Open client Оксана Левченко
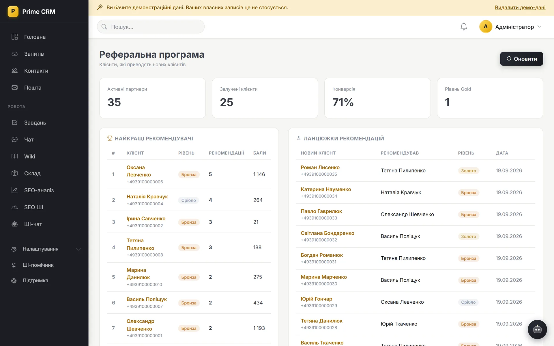 pyautogui.click(x=138, y=171)
